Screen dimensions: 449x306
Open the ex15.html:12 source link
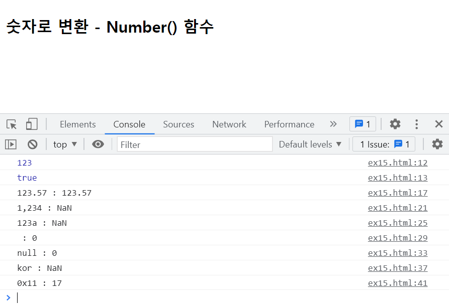[397, 163]
